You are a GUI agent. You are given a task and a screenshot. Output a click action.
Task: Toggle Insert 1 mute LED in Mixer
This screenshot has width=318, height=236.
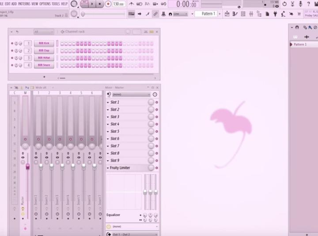click(x=38, y=139)
